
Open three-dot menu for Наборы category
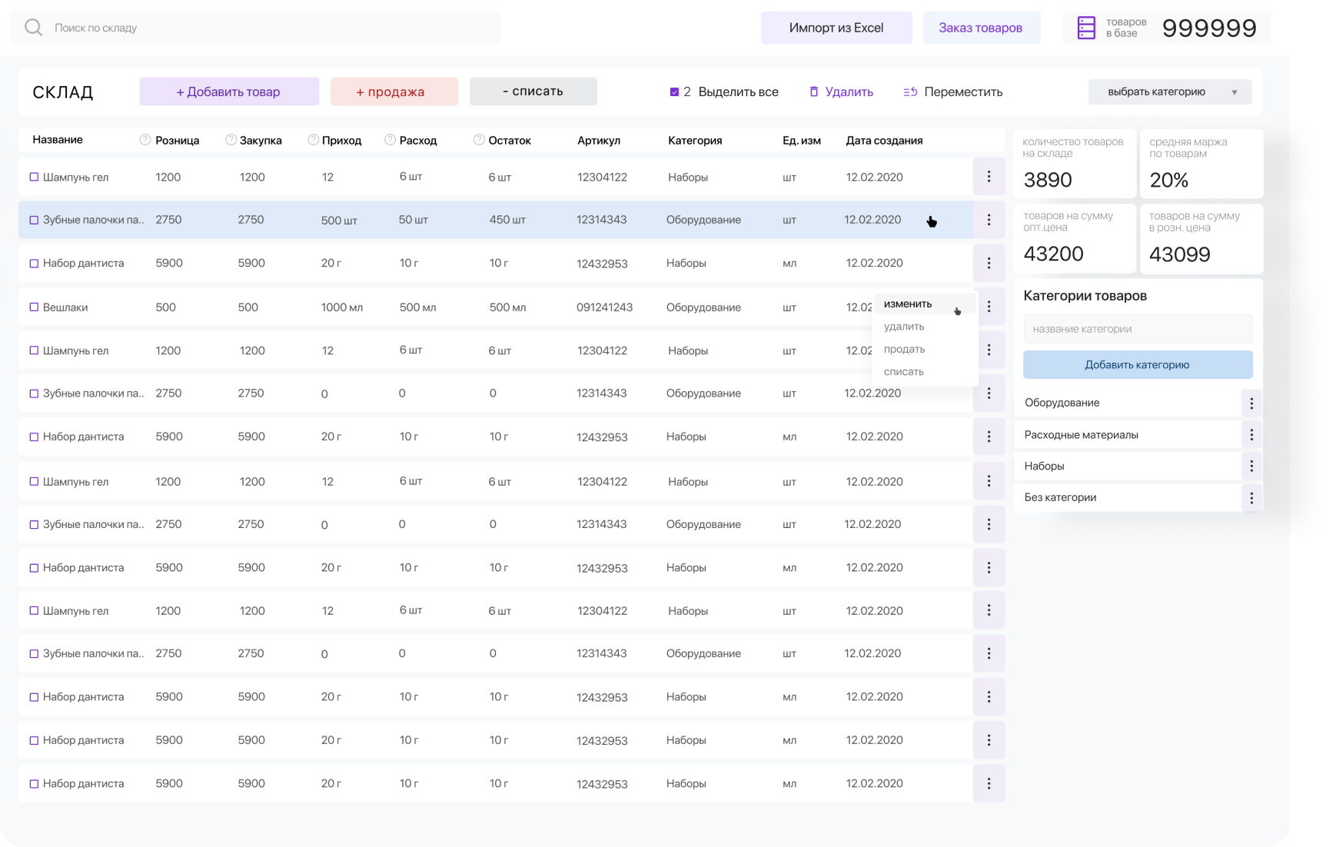coord(1251,466)
